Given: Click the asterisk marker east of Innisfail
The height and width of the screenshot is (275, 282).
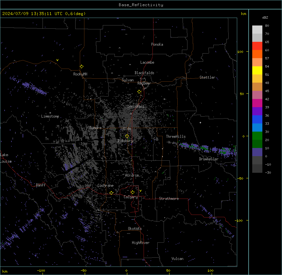Looking at the screenshot, I should (164, 99).
